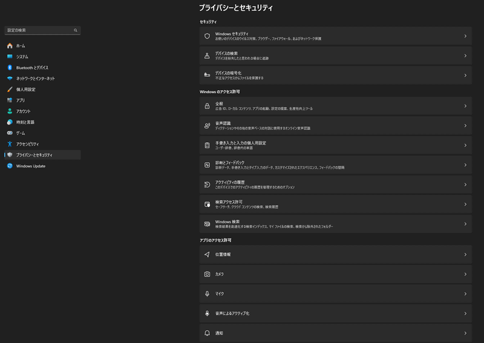Screen dimensions: 484x343
Task: Open デバイスの検索 via its chevron
Action: pyautogui.click(x=465, y=56)
